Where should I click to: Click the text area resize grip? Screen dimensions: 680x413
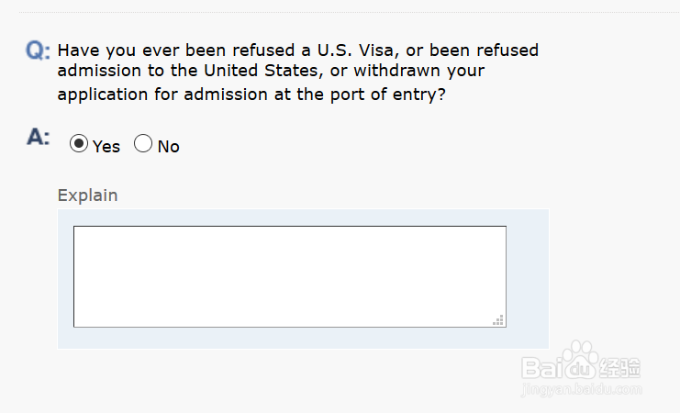click(x=498, y=319)
